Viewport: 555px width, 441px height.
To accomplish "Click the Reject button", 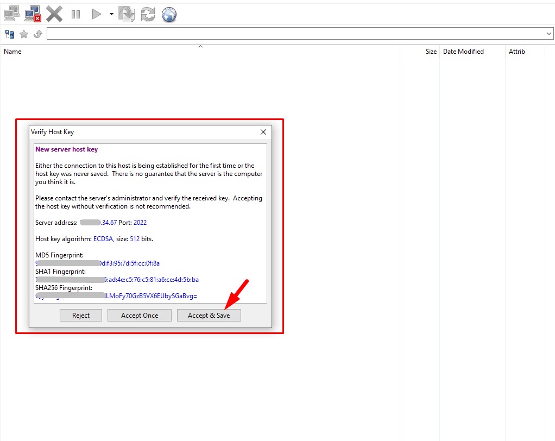I will coord(81,316).
